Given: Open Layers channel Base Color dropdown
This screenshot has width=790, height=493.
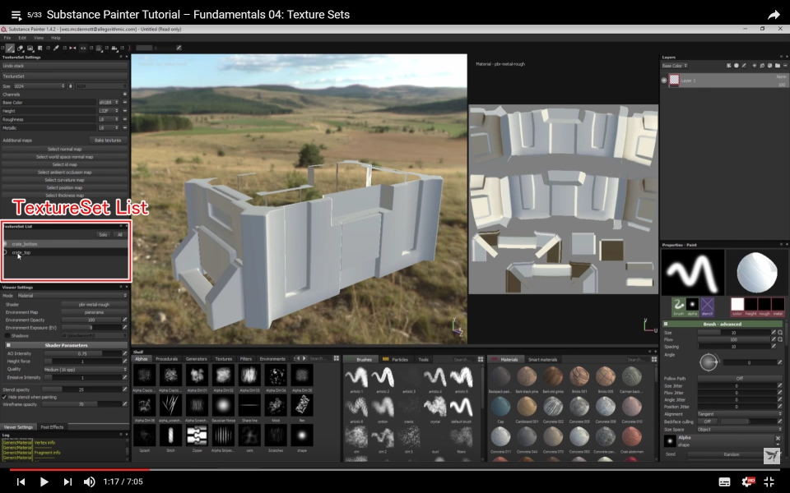Looking at the screenshot, I should tap(675, 66).
